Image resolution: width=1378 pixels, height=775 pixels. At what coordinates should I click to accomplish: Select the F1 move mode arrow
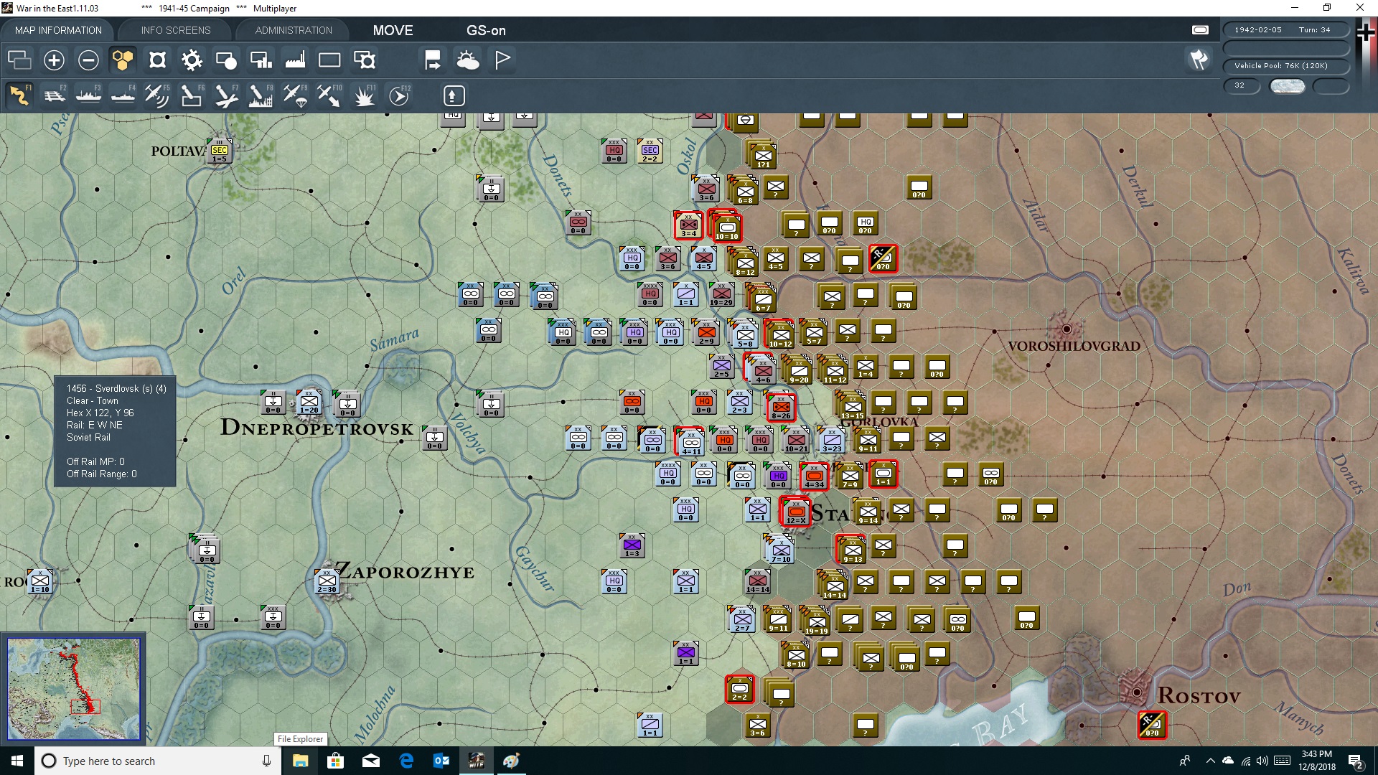tap(19, 95)
